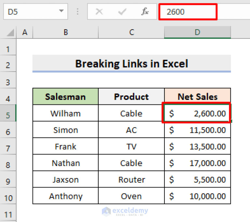Select the Wilham cell

click(65, 113)
